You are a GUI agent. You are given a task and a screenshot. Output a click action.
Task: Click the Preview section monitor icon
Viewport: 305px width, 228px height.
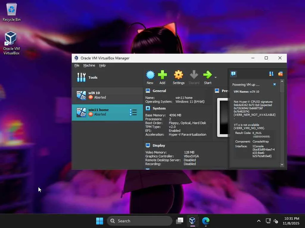217,91
